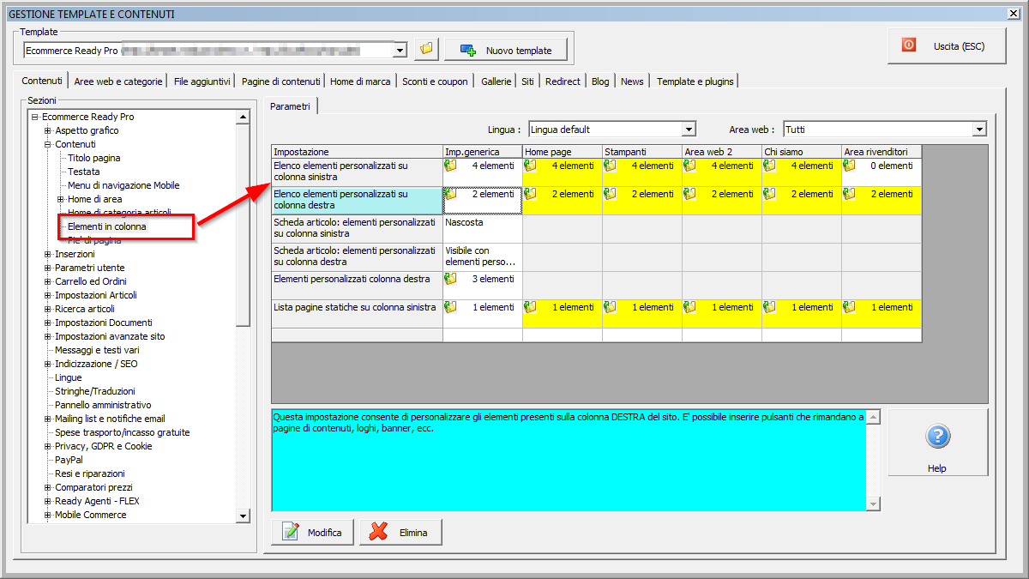Select Stringhe/Traduzioni tree item

coord(95,391)
